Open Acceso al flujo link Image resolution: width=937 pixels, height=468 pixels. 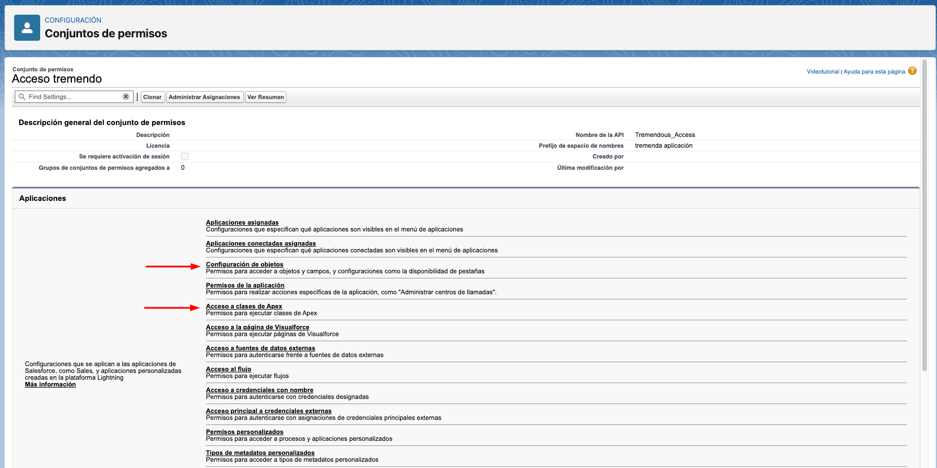(x=229, y=369)
